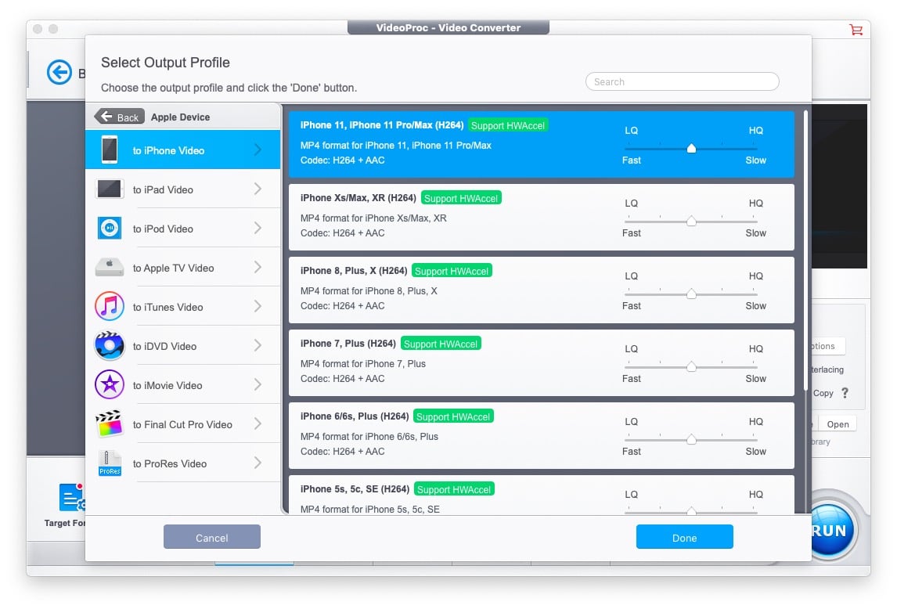Select the iPhone 8, Plus, X (H264) profile
Screen dimensions: 897x609
[541, 290]
